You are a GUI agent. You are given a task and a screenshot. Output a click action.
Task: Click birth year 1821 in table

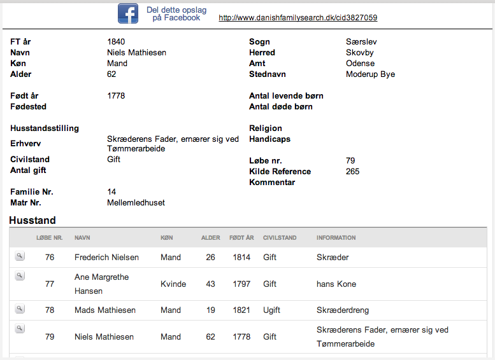point(241,310)
